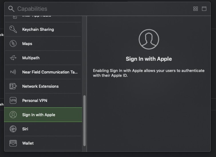Click the capabilities list scrollbar
216x157 pixels.
click(84, 120)
